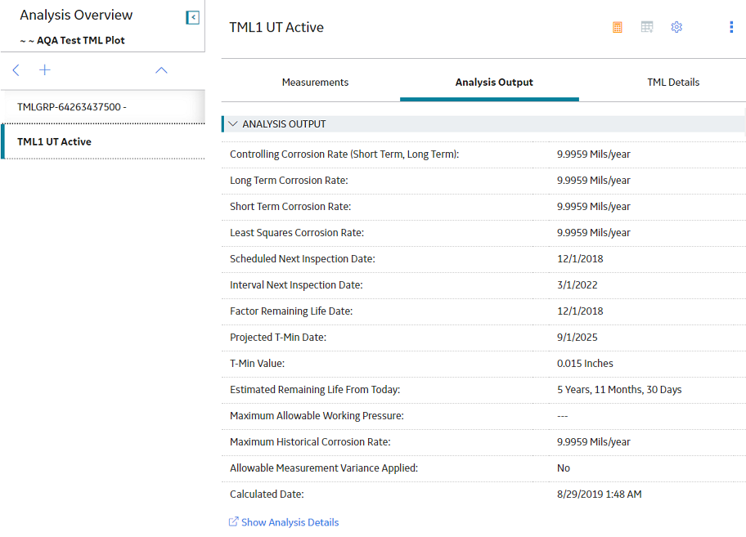Collapse the Analysis Overview side panel
Image resolution: width=746 pixels, height=537 pixels.
coord(192,18)
